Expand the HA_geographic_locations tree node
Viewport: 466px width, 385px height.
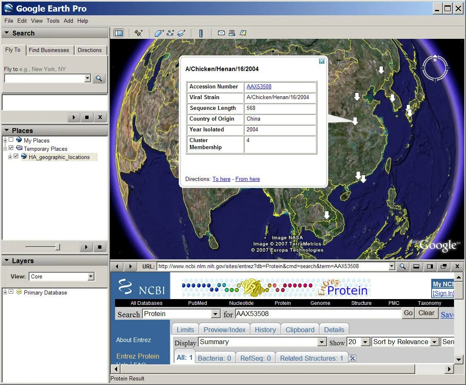pyautogui.click(x=10, y=157)
